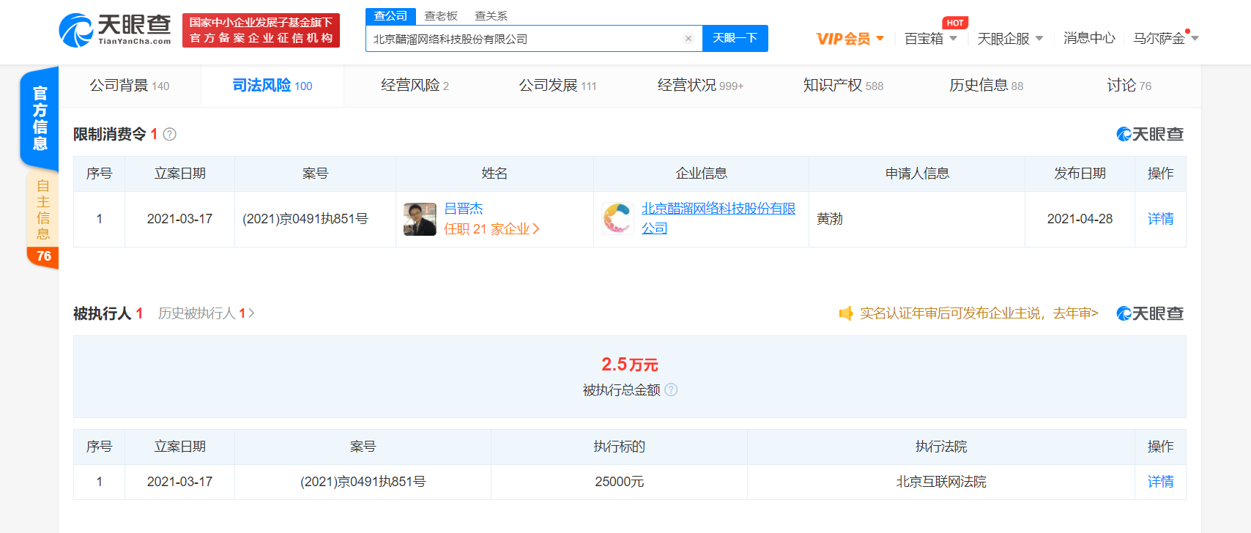The height and width of the screenshot is (533, 1251).
Task: Click the 实名认证年审…去年审 link
Action: pyautogui.click(x=979, y=313)
